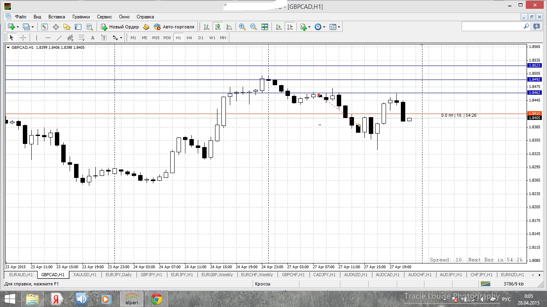Select the horizontal line drawing tool
The width and height of the screenshot is (547, 307).
pyautogui.click(x=48, y=38)
